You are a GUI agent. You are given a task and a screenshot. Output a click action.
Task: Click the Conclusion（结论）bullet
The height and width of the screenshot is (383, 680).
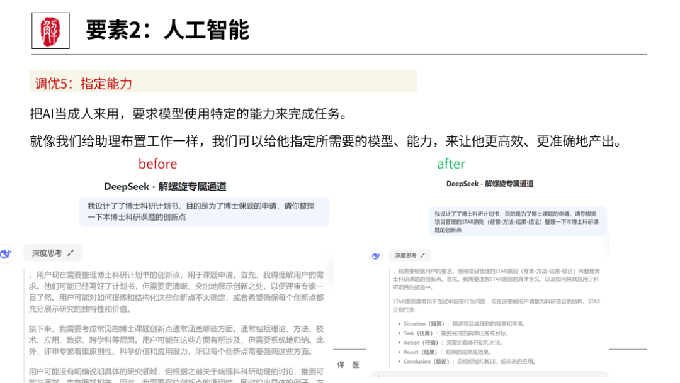coord(467,362)
